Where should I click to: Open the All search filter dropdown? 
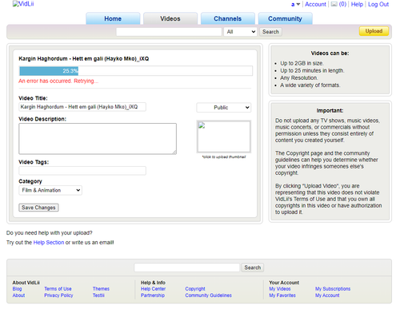pos(240,32)
